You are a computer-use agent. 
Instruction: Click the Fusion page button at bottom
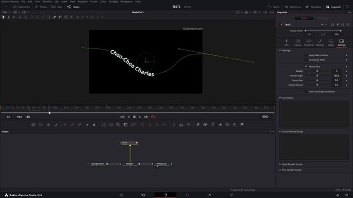(165, 195)
